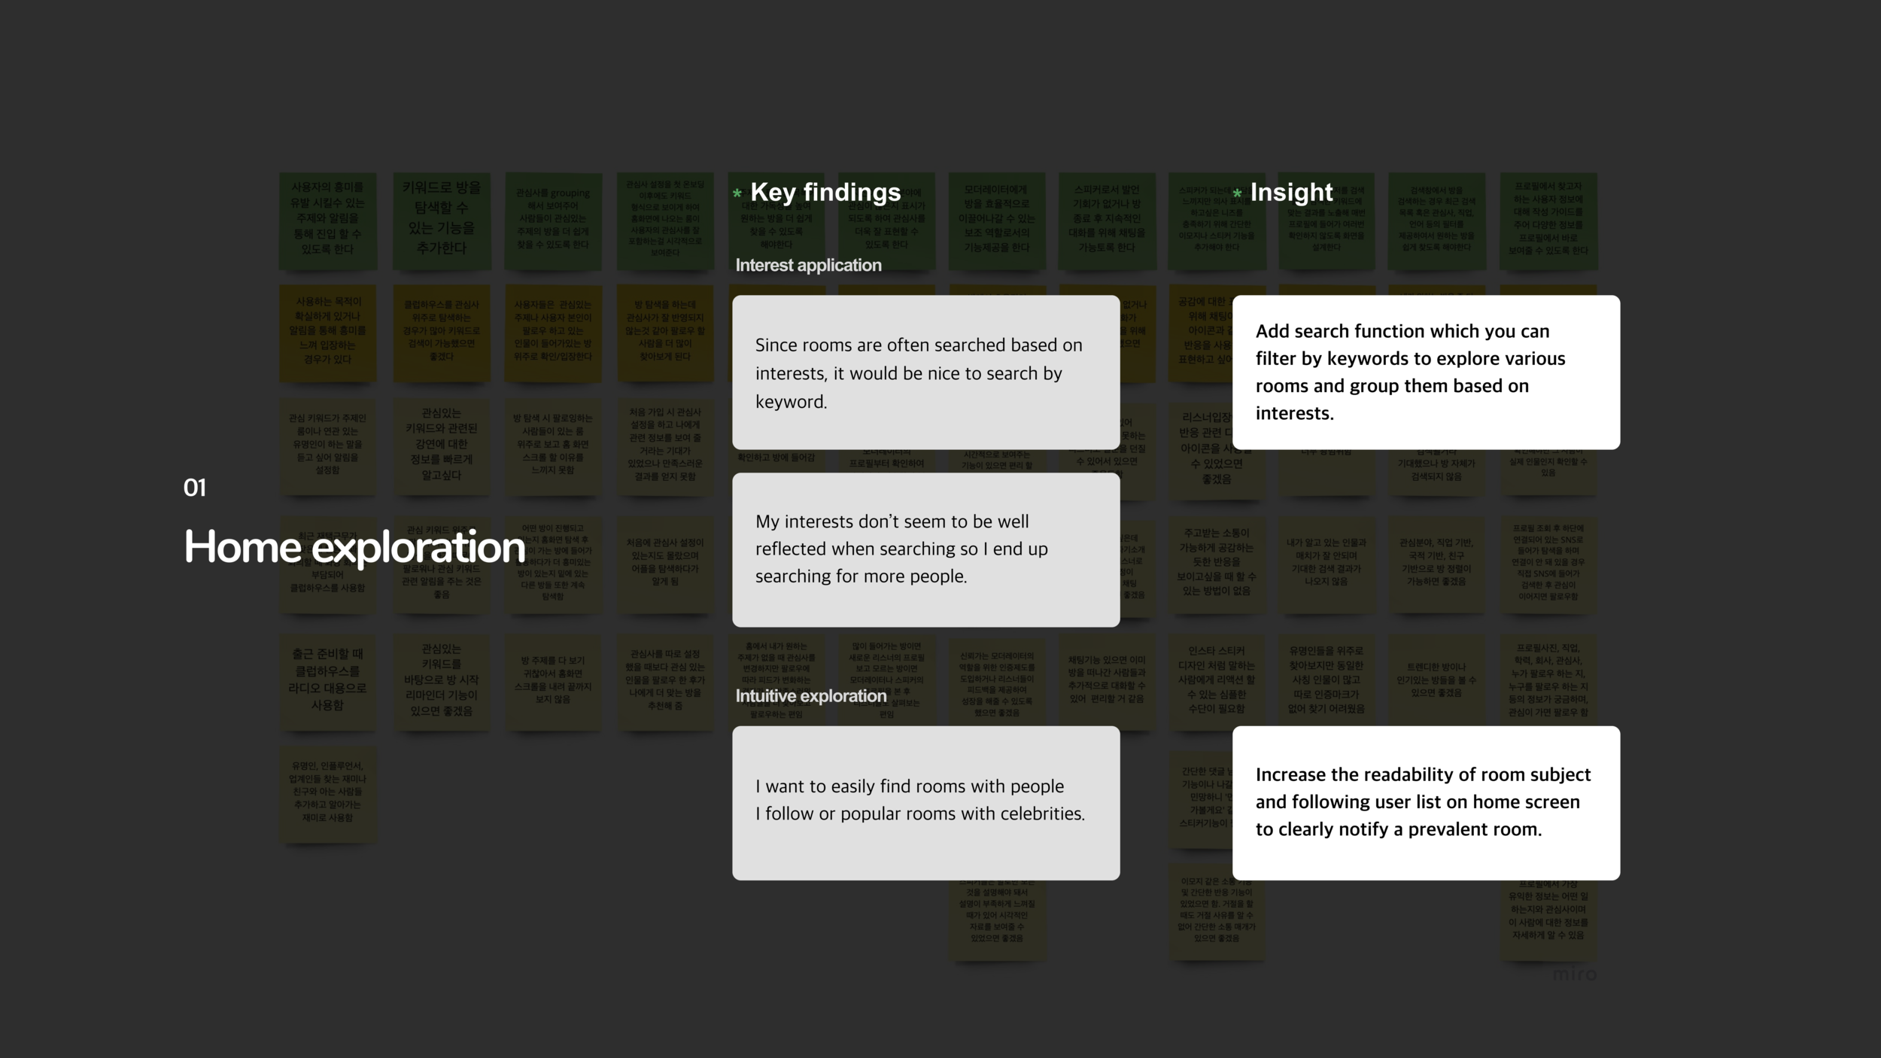
Task: Click the miro watermark logo
Action: point(1574,974)
